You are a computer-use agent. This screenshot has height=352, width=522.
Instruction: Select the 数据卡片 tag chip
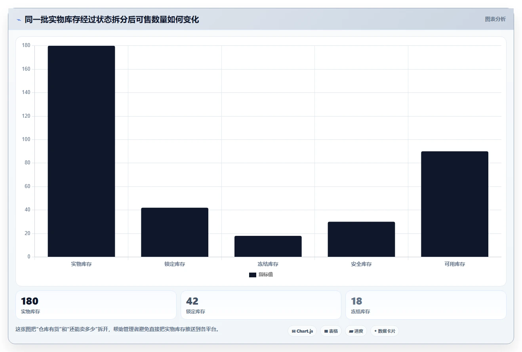(385, 331)
